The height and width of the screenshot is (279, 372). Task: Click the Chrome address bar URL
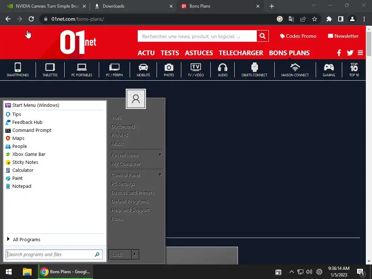pyautogui.click(x=78, y=19)
